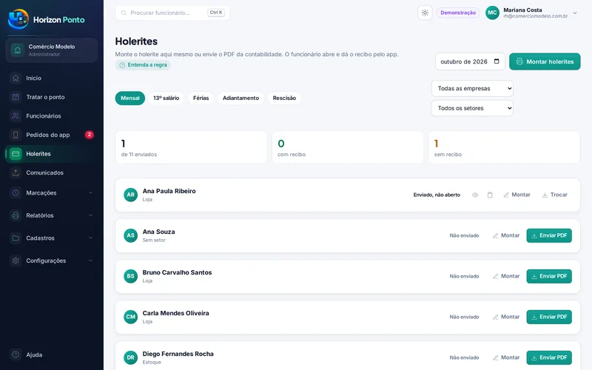Click the MC user avatar
Viewport: 592px width, 370px height.
coord(492,13)
